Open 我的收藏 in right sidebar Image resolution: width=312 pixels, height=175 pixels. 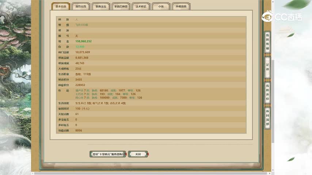[x=267, y=42]
